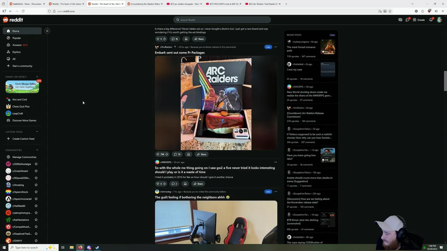Screen dimensions: 447x251
Task: Open the Create post button
Action: point(419,20)
